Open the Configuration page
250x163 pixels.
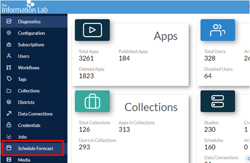click(34, 33)
